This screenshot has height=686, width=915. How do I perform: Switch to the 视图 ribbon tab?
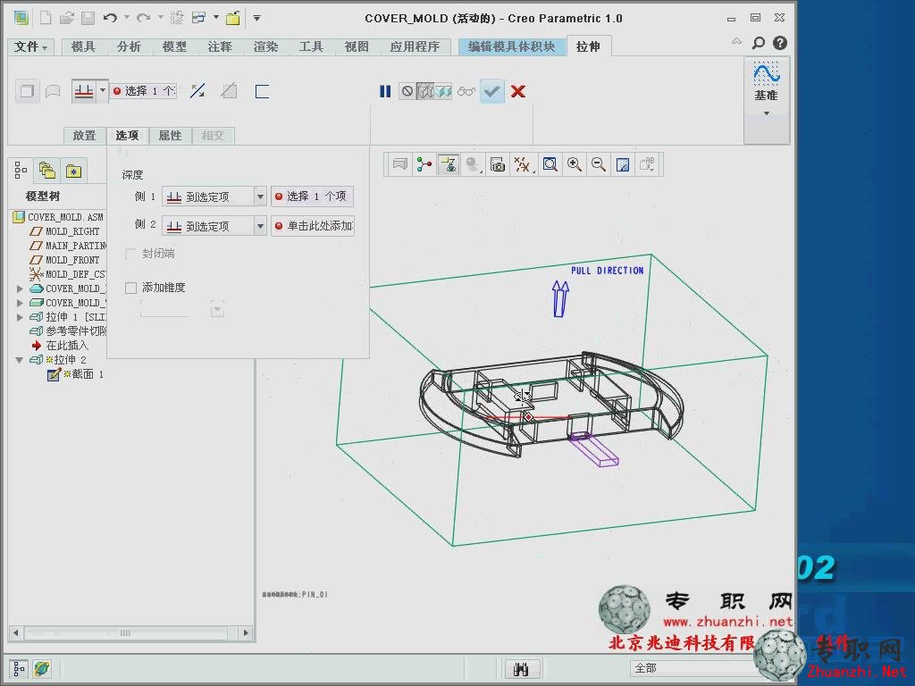357,46
